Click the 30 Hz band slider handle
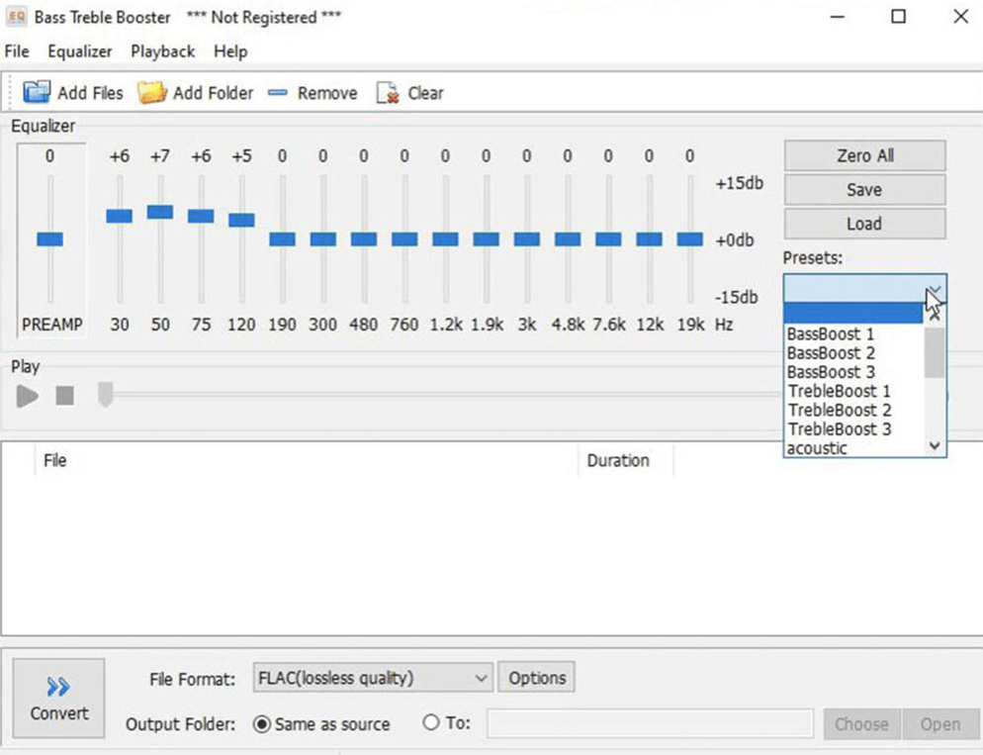Image resolution: width=983 pixels, height=755 pixels. 119,217
